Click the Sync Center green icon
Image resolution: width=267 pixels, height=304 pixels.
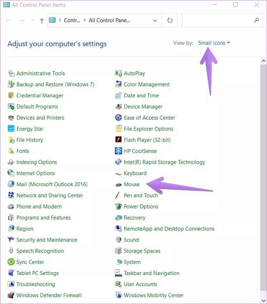(11, 262)
